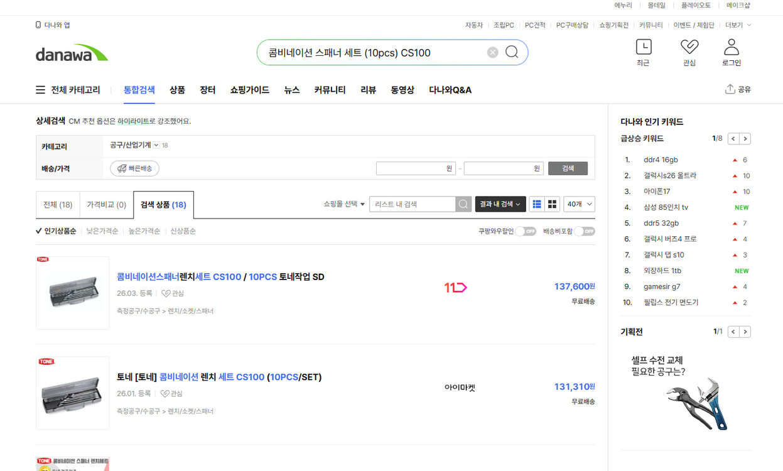Select the 검색 상품 (18) tab

click(x=163, y=205)
